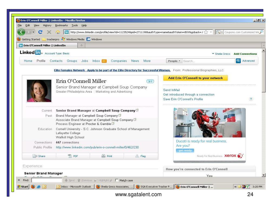Click Internet Explorer quick launch icon
Screen dimensions: 277x208
tap(38, 187)
